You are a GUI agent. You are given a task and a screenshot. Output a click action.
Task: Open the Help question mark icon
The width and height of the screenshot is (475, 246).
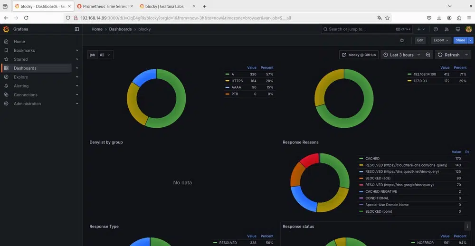click(436, 29)
